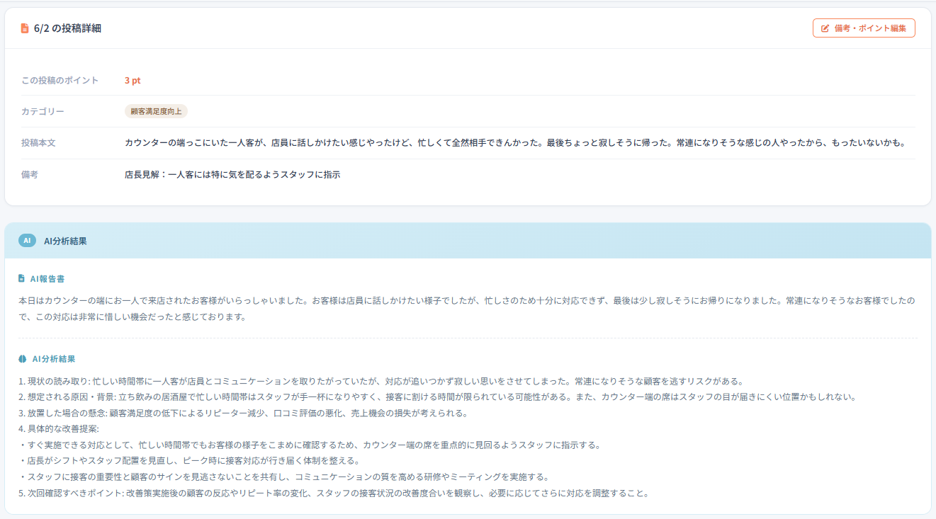Click the bullet starting スタッフに接客の重要性
Viewport: 936px width, 519px height.
tap(283, 477)
